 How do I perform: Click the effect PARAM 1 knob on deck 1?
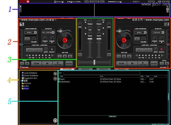[x=45, y=38]
